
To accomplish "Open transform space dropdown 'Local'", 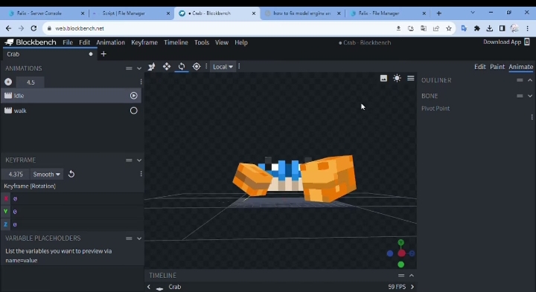I will pos(223,67).
